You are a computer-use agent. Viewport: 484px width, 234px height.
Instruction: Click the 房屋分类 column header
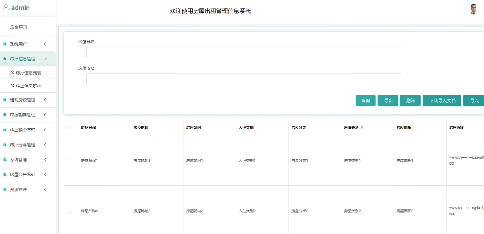299,127
